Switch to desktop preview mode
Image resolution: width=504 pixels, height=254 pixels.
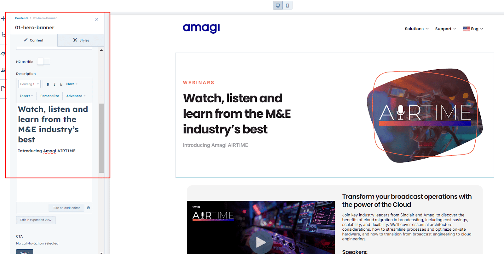pyautogui.click(x=278, y=5)
